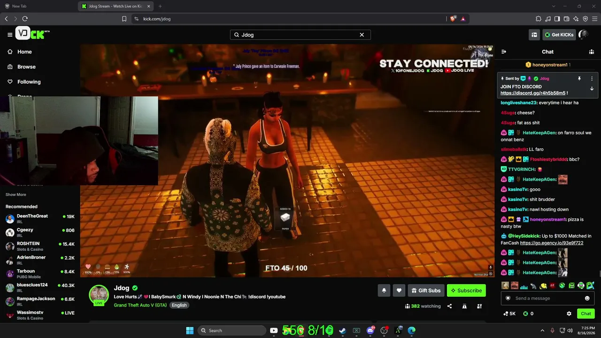The image size is (601, 338).
Task: Open browser extensions puzzle icon
Action: pos(539,19)
